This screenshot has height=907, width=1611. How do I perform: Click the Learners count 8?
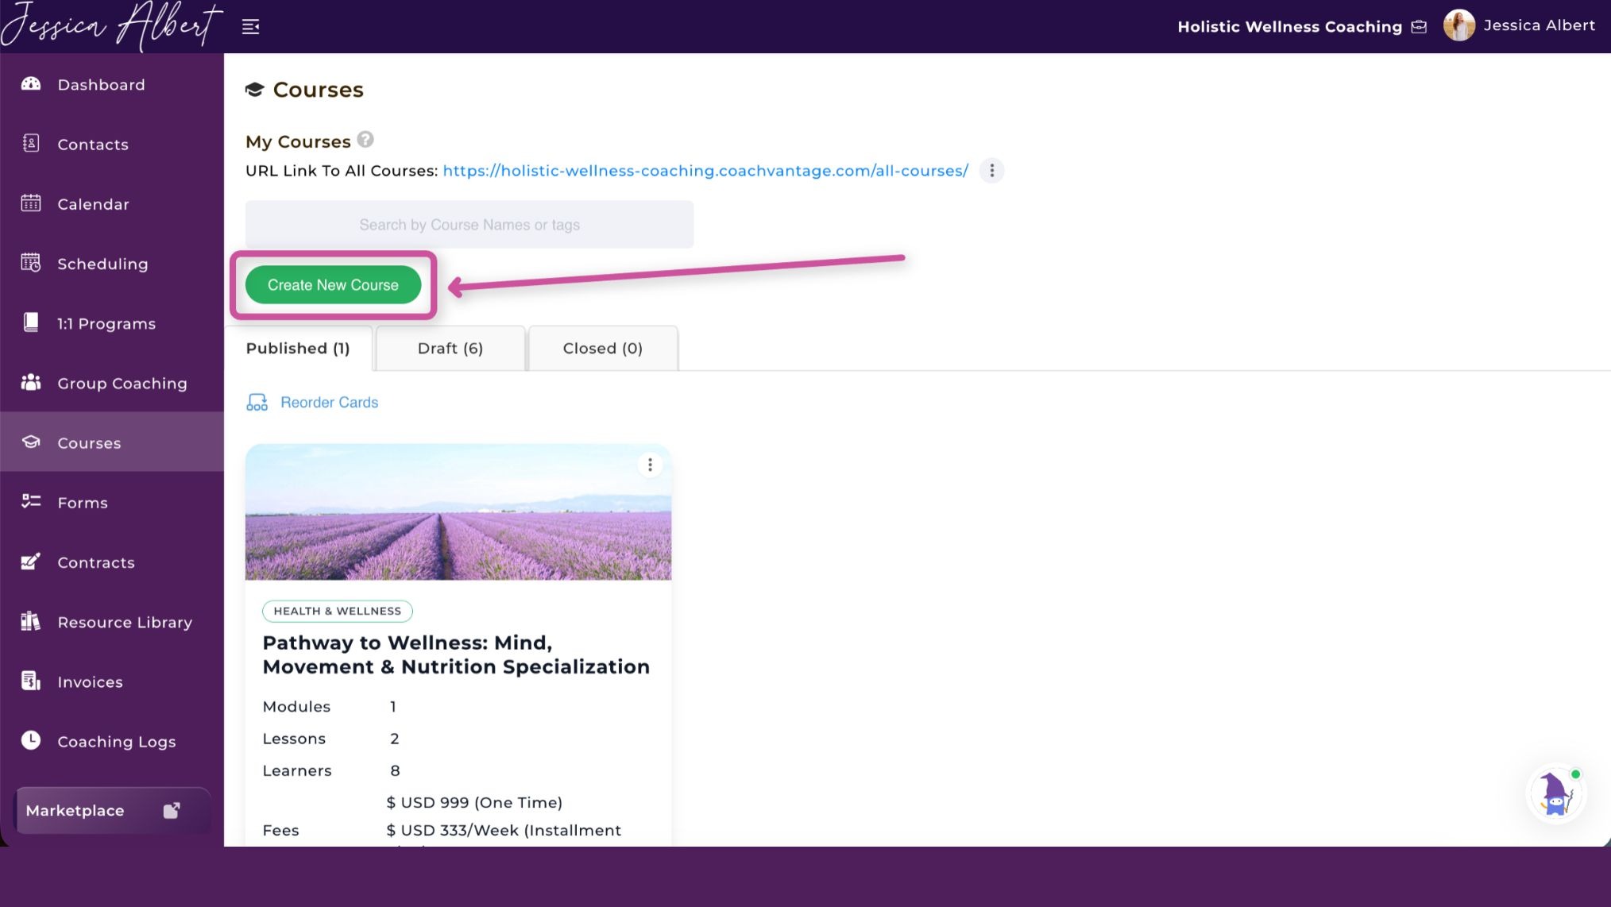tap(395, 770)
